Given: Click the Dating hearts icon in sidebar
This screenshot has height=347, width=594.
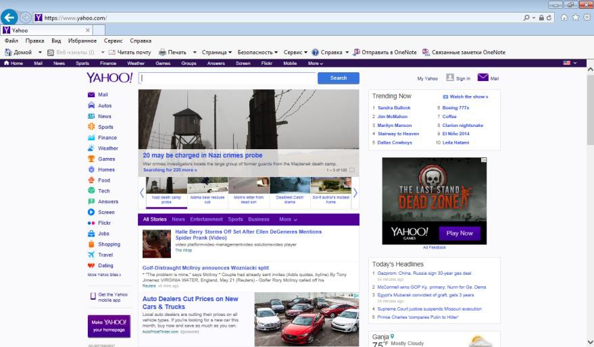Looking at the screenshot, I should [91, 265].
